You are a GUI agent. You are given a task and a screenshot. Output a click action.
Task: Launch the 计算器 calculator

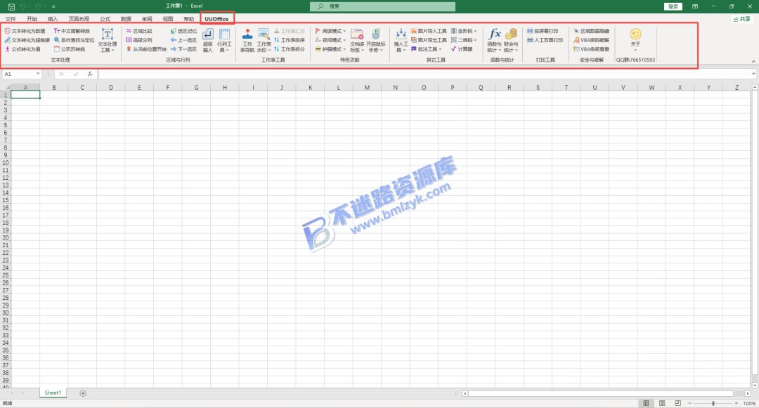coord(462,49)
